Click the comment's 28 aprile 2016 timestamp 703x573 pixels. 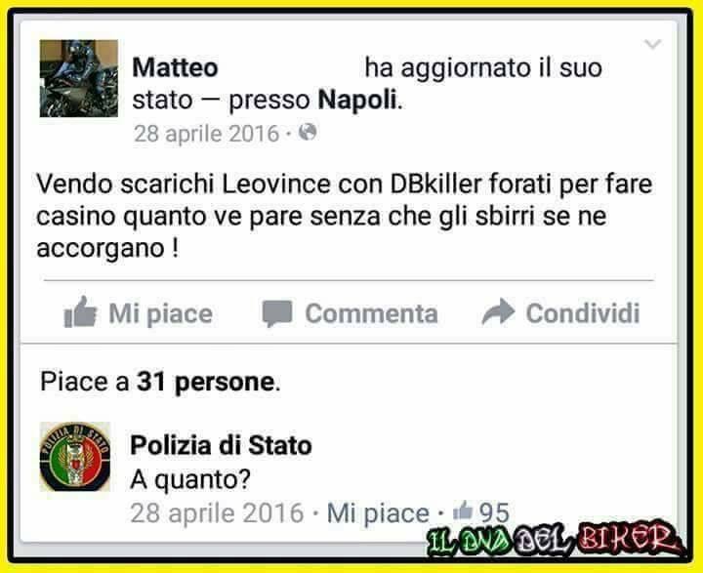217,512
